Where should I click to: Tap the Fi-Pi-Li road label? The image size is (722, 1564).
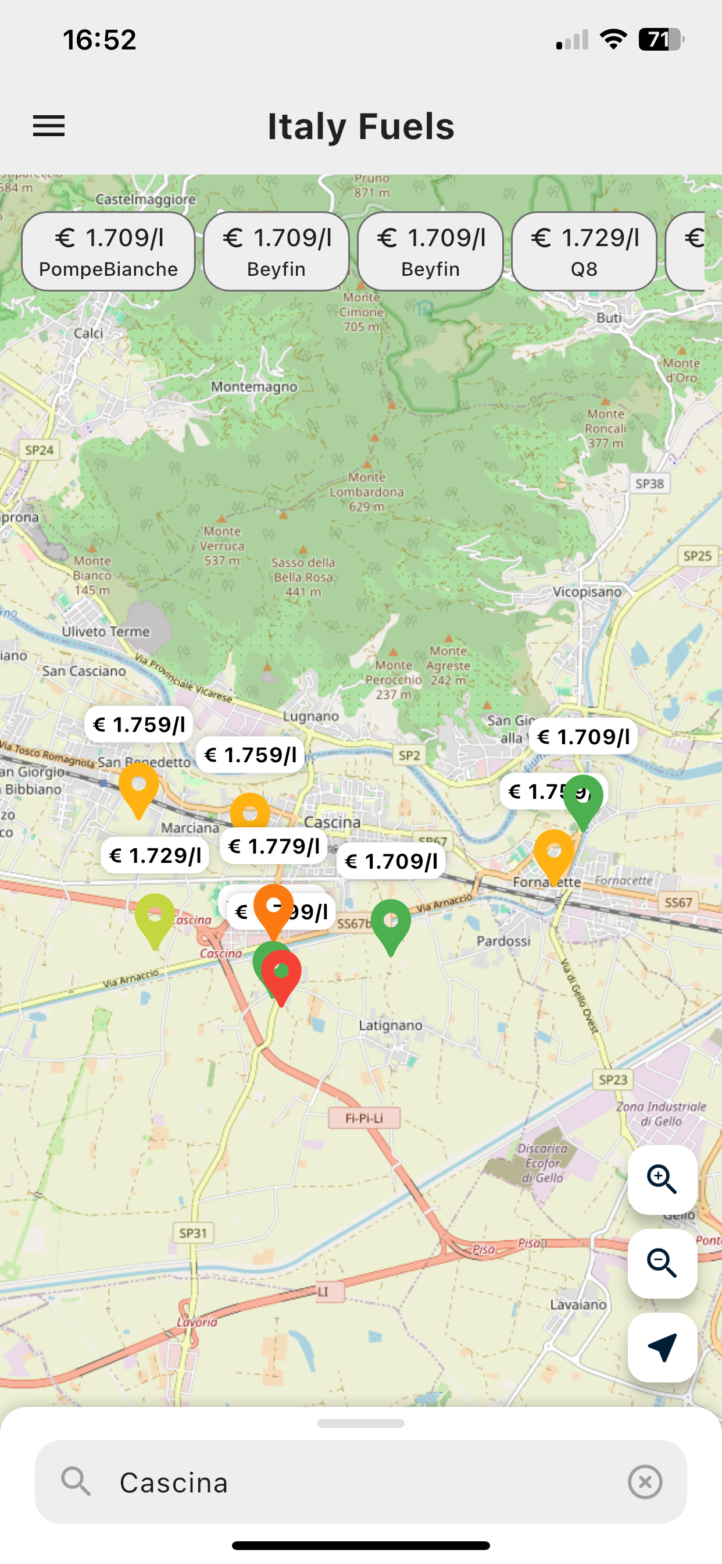coord(364,1118)
